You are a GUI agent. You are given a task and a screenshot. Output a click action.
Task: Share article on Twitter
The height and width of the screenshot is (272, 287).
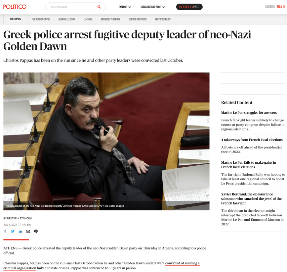[x=13, y=231]
